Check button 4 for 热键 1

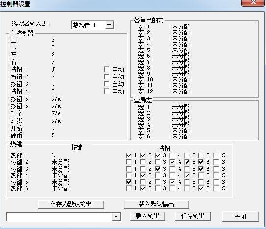pos(172,155)
